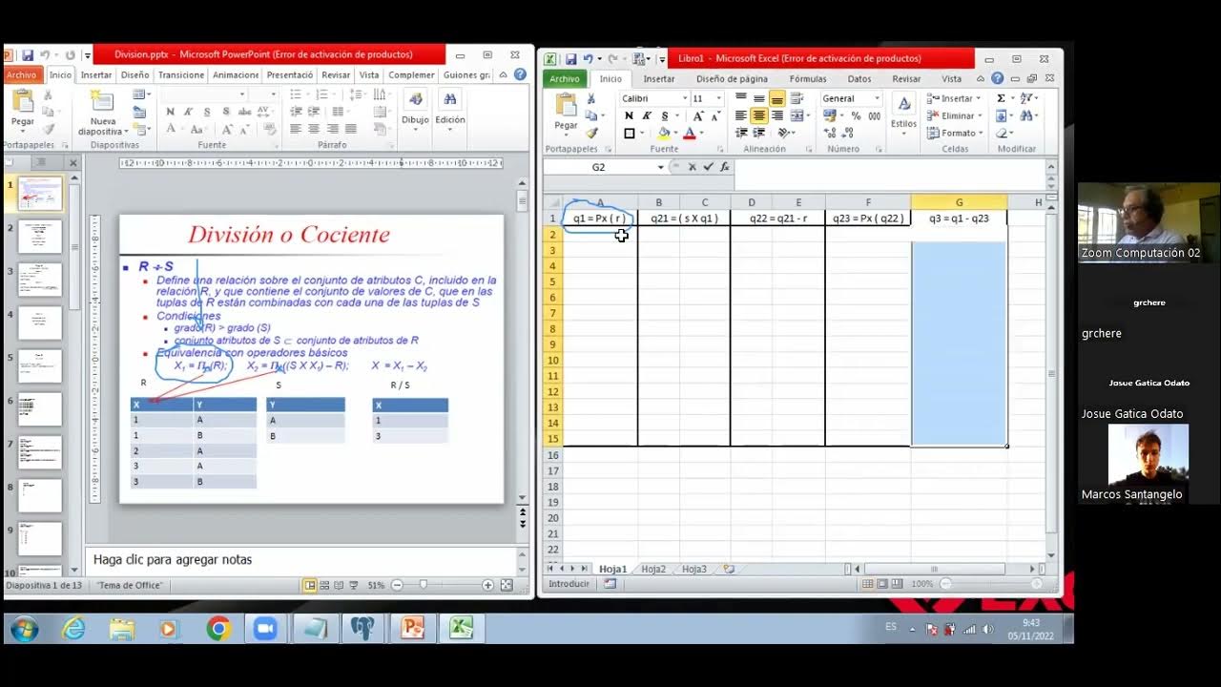Click PowerPoint's strikethrough abc icon
Viewport: 1221px width, 687px height.
[x=244, y=112]
